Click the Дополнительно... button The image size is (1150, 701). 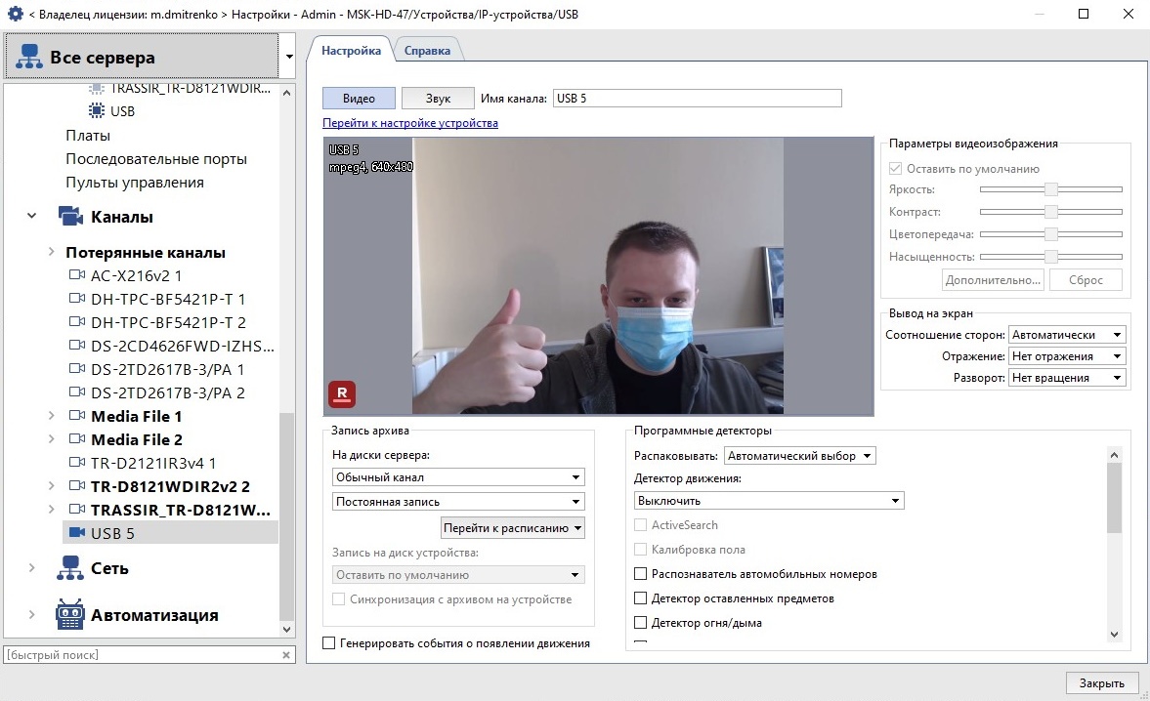[993, 280]
